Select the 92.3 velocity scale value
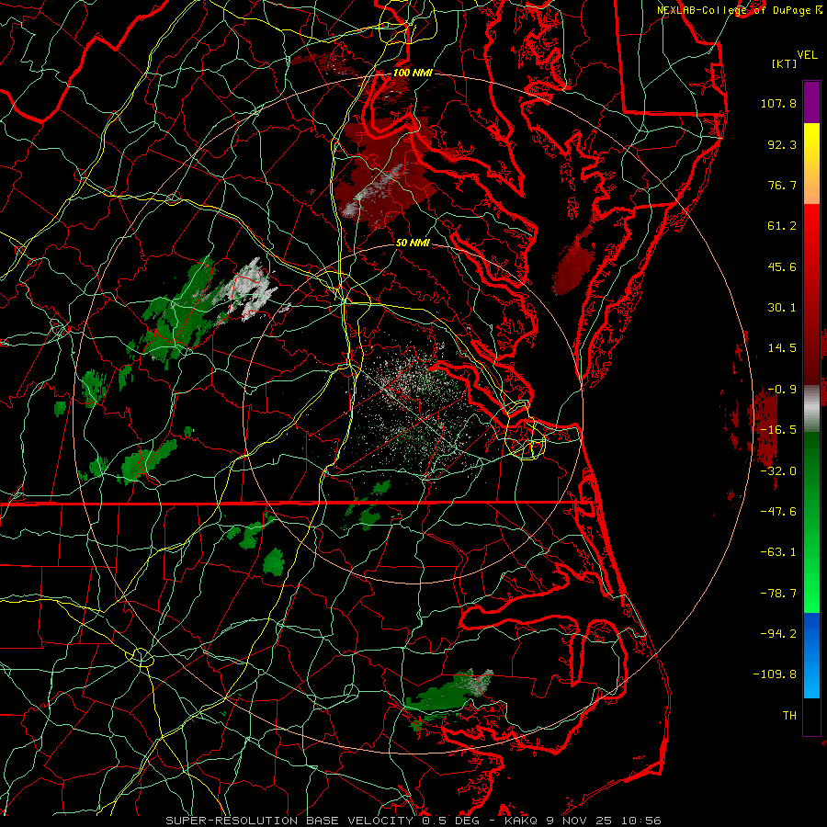This screenshot has width=827, height=827. tap(782, 144)
